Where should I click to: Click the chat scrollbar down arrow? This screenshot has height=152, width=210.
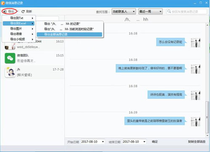click(x=207, y=136)
